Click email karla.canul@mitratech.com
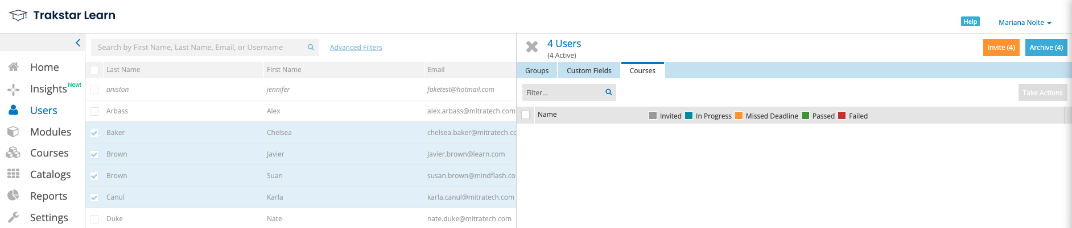This screenshot has height=228, width=1072. [x=471, y=197]
